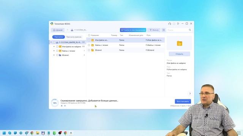The width and height of the screenshot is (243, 136).
Task: Pause scanning with the pause icon
Action: (62, 106)
